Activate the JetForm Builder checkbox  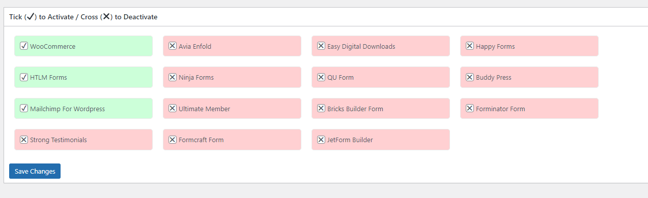click(321, 139)
